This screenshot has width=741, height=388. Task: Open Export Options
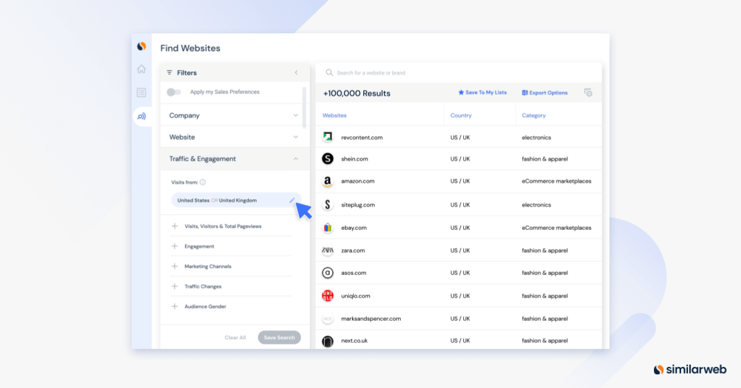point(545,93)
